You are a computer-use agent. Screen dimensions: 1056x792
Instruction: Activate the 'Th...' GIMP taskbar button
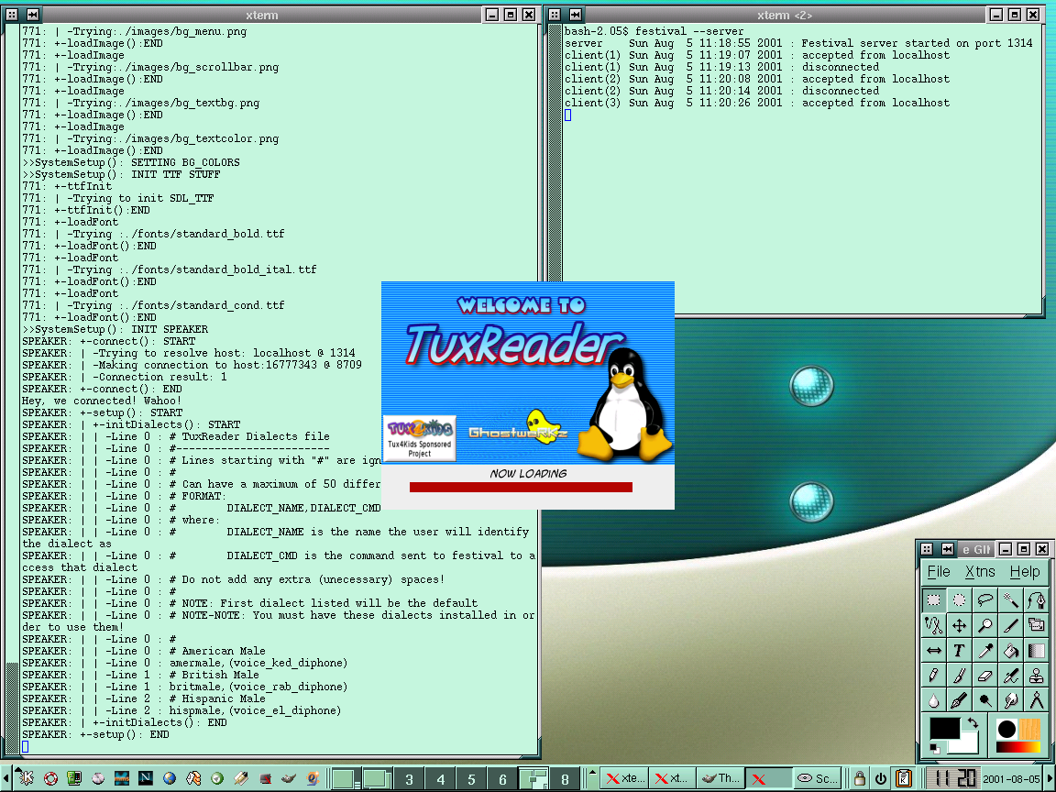tap(720, 778)
